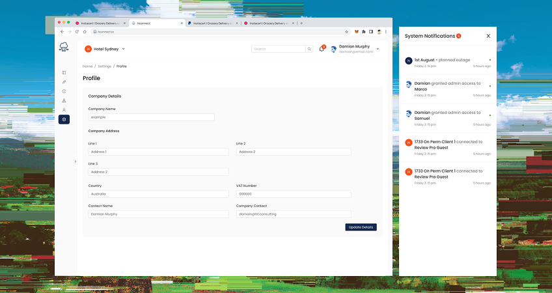Open the 1st August planned outage notification
The height and width of the screenshot is (293, 552).
(x=448, y=63)
